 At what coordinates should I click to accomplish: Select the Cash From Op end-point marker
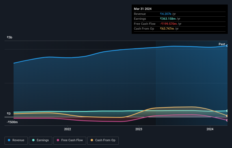coord(227,116)
